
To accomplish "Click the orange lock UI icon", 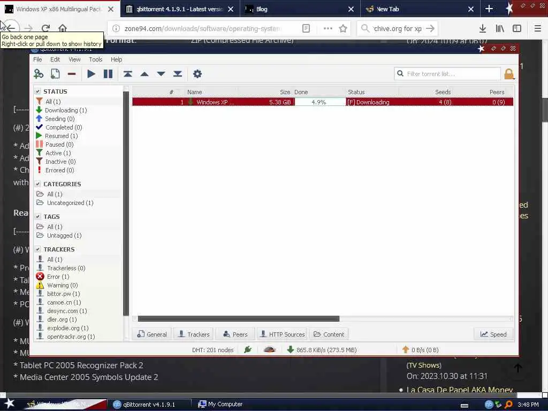I will (x=509, y=74).
